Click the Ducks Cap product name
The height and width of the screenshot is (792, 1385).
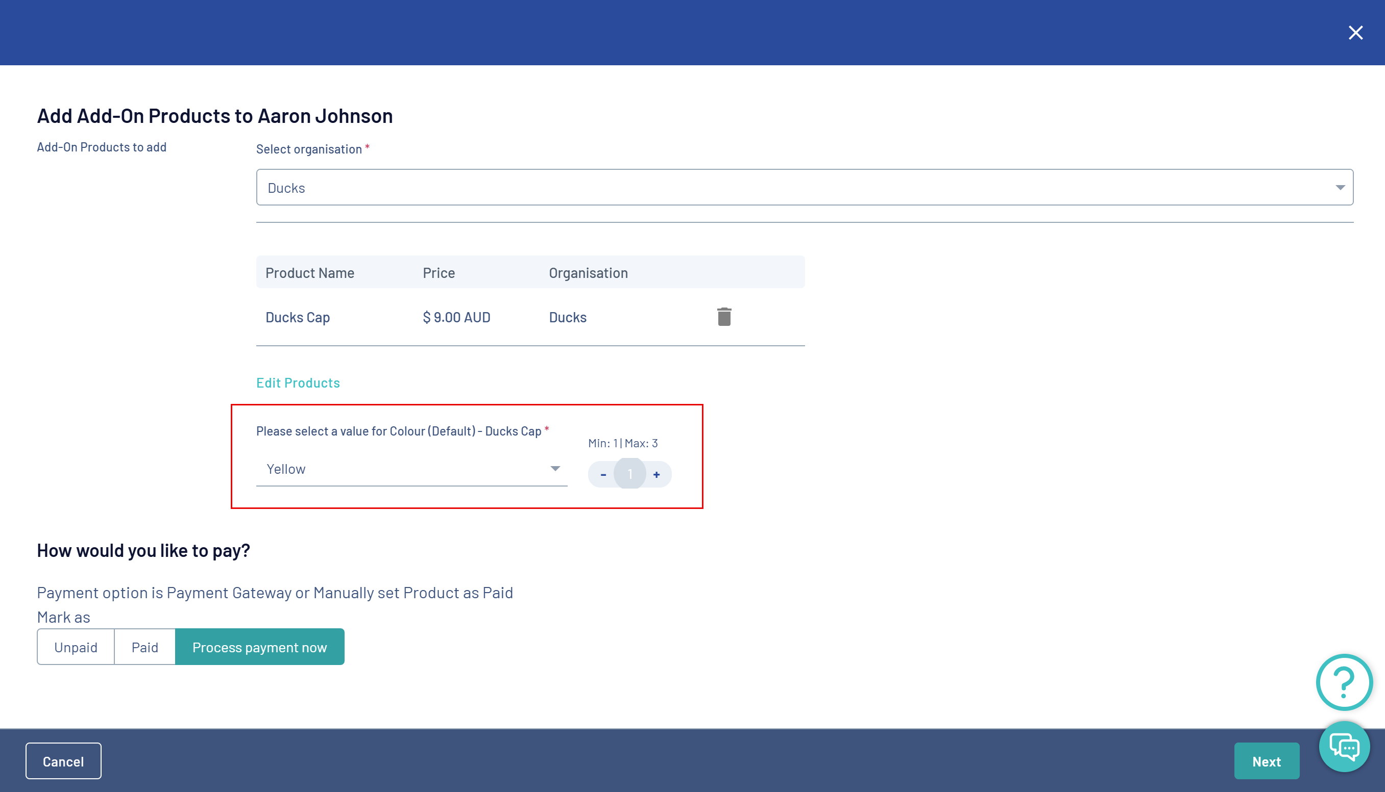[x=298, y=317]
